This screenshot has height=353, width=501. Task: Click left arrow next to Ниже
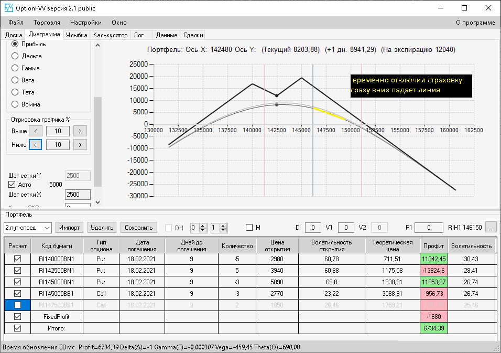coord(36,145)
